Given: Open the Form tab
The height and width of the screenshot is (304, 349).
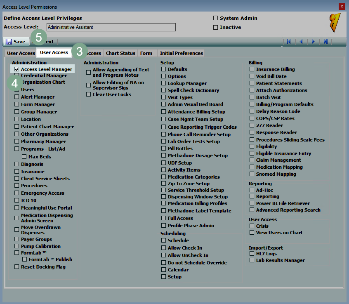Looking at the screenshot, I should pos(146,53).
